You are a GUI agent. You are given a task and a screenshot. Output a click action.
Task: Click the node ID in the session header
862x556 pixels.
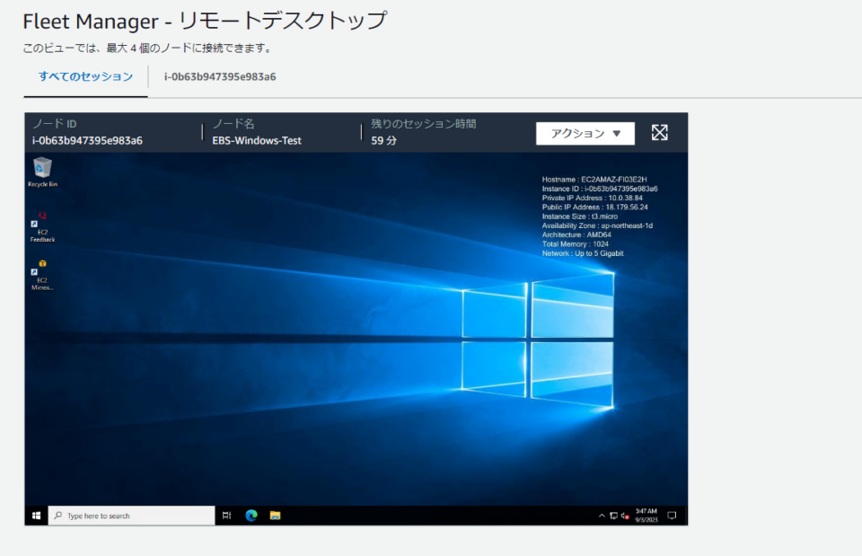click(87, 141)
